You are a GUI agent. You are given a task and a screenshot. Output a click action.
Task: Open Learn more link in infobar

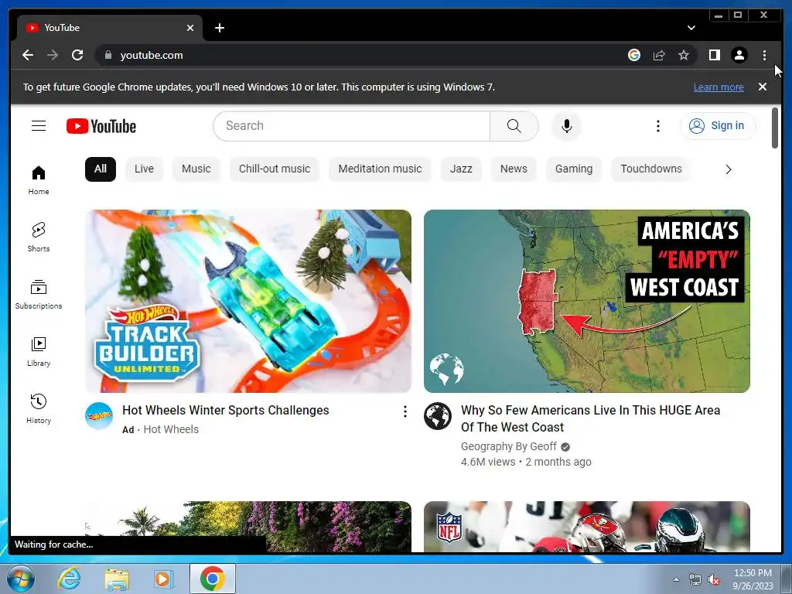[x=719, y=87]
